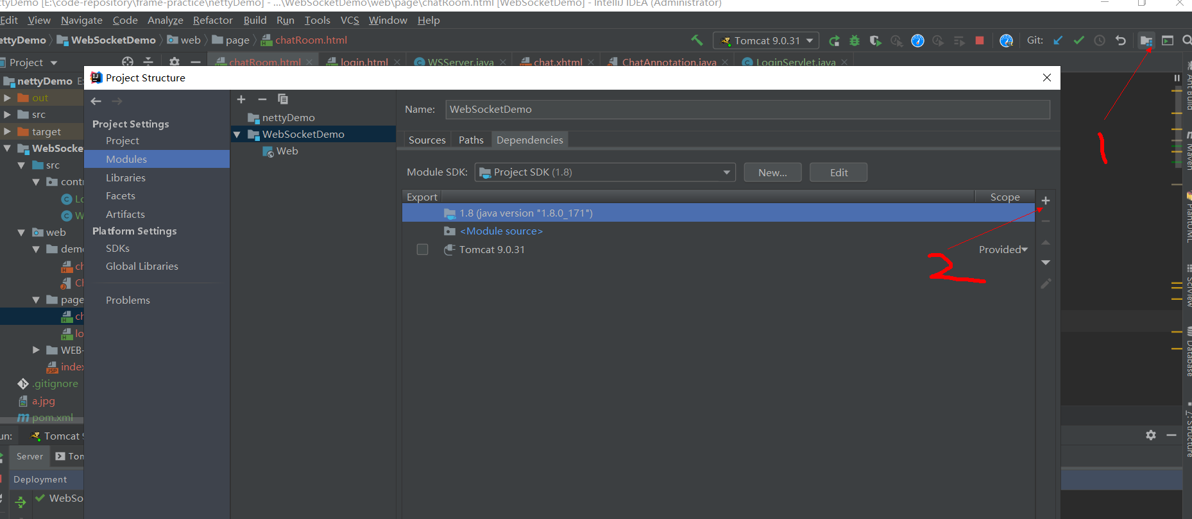Click the Edit SDK button
1192x519 pixels.
click(839, 172)
